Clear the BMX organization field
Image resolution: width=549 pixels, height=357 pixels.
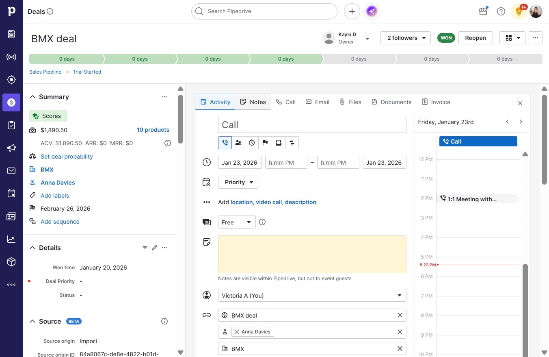400,348
